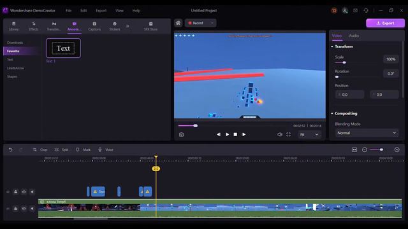
Task: Fit timeline to window icon
Action: click(354, 149)
